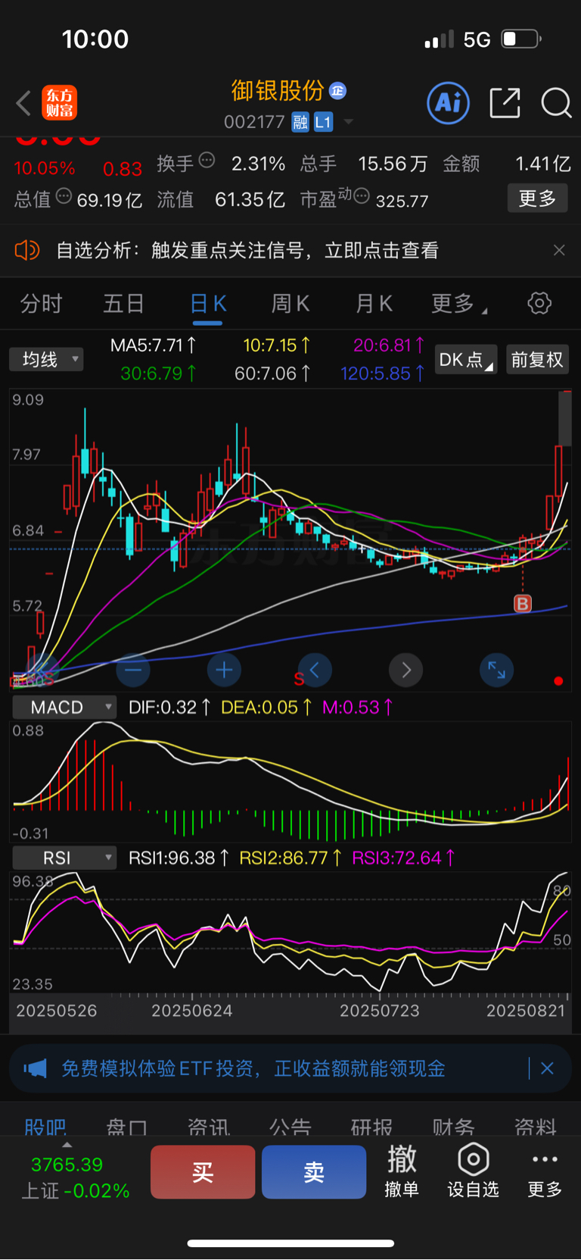The image size is (581, 1260).
Task: Open the 财务 tab
Action: [x=454, y=1127]
